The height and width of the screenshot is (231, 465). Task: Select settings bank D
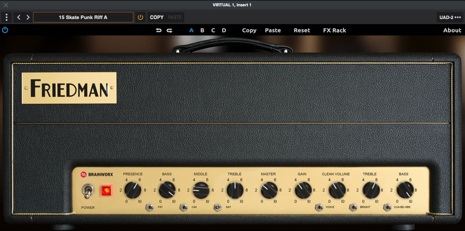[224, 30]
